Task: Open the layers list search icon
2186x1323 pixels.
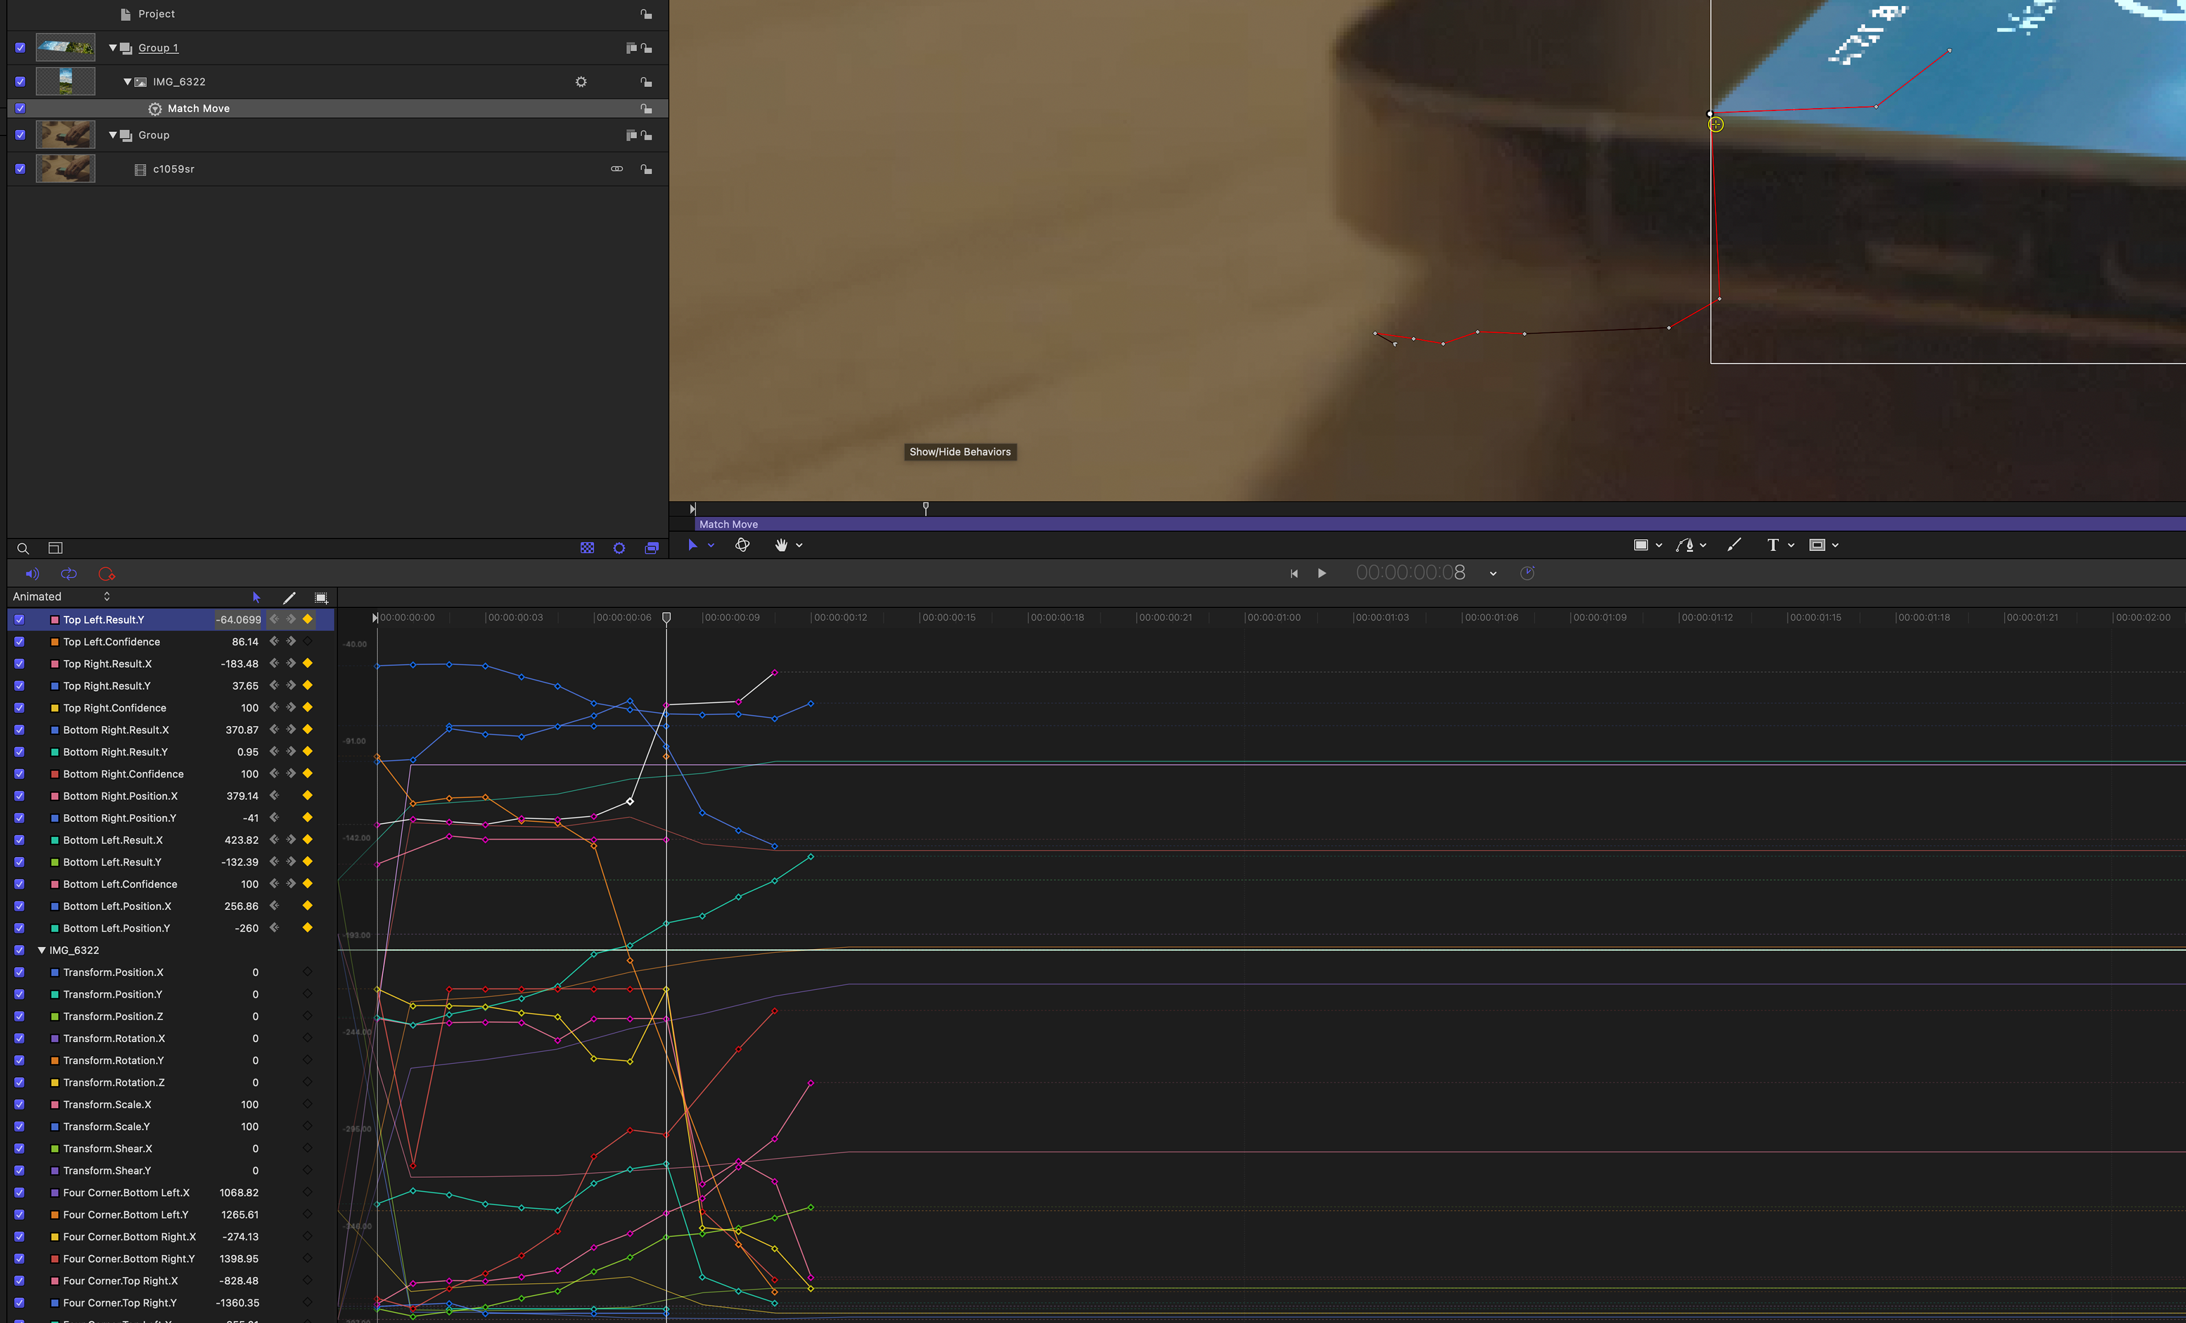Action: tap(24, 548)
